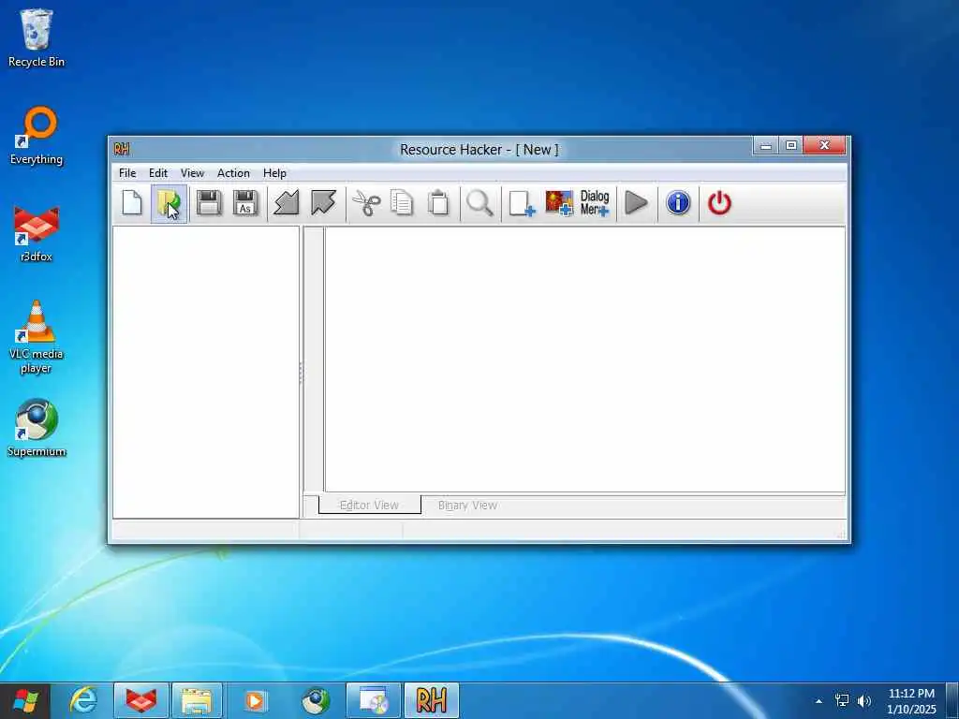
Task: Launch Internet Explorer from the taskbar
Action: pos(83,700)
